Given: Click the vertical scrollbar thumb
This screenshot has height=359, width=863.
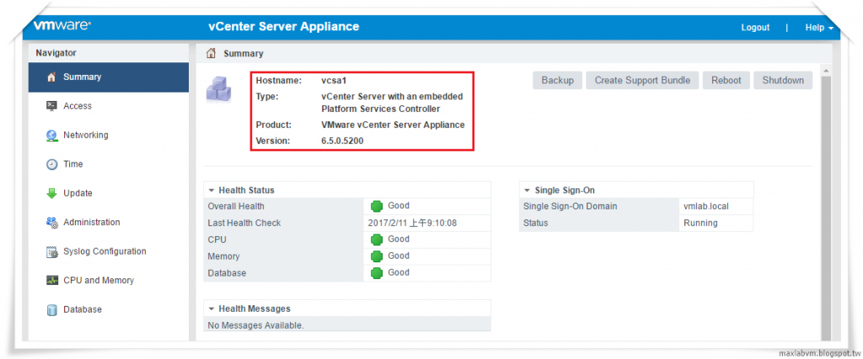Looking at the screenshot, I should 826,208.
